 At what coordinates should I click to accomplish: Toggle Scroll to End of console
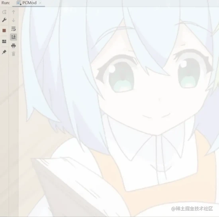pos(14,37)
